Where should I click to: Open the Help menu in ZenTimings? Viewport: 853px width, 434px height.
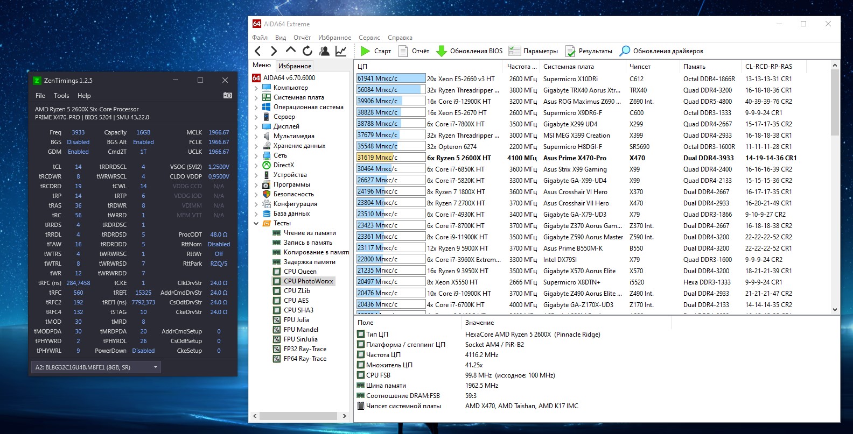pyautogui.click(x=84, y=96)
